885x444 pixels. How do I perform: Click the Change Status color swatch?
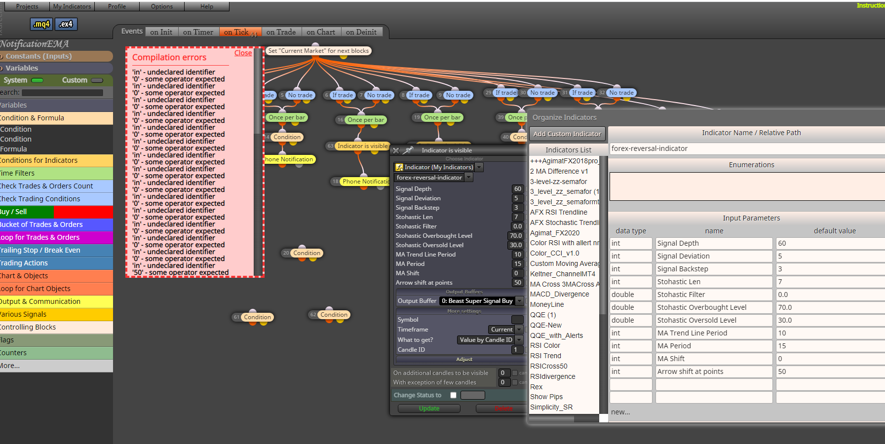pos(473,395)
